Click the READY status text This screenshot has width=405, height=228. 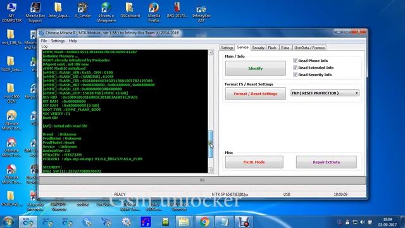click(x=120, y=194)
